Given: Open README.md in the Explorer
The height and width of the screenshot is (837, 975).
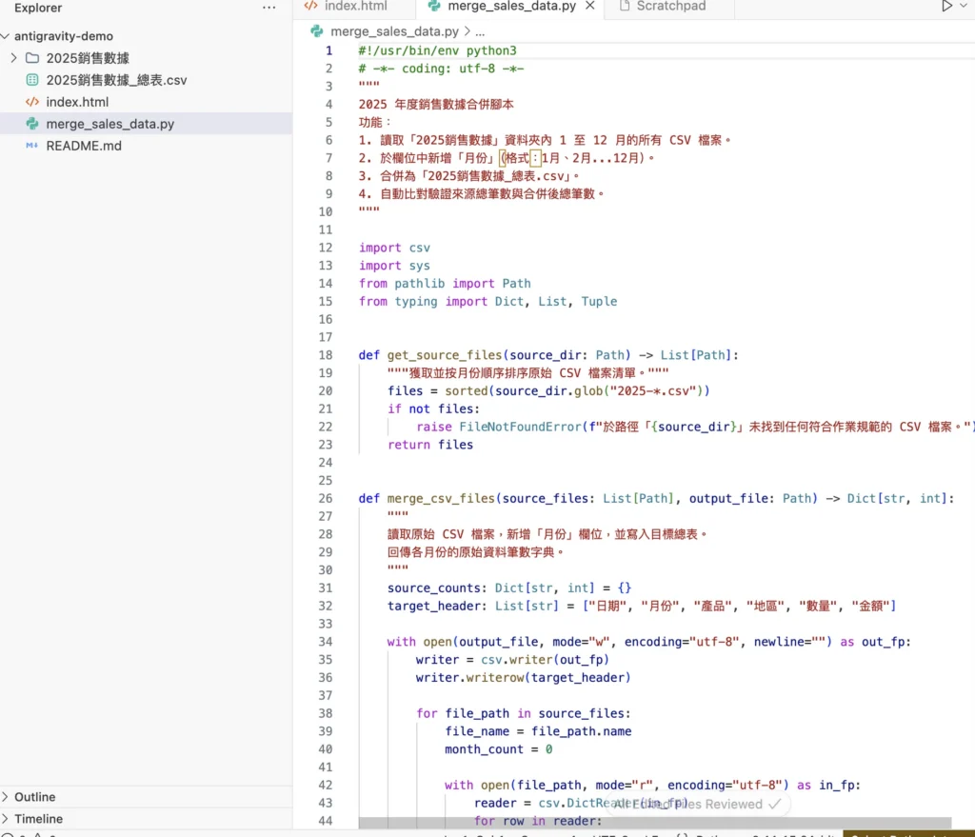Looking at the screenshot, I should [84, 146].
